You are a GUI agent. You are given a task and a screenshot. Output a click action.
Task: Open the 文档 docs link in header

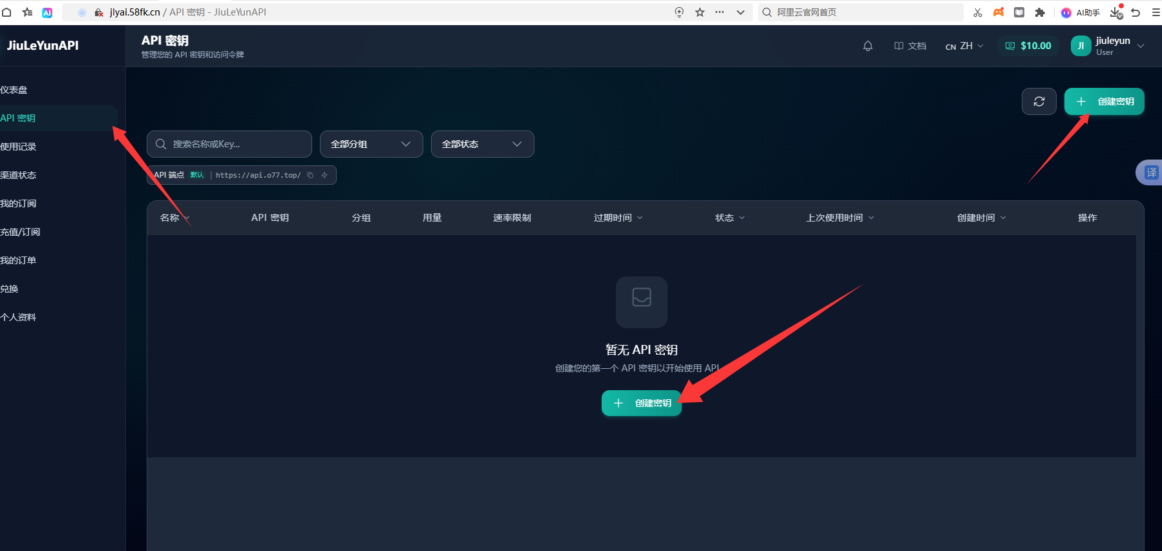(910, 46)
